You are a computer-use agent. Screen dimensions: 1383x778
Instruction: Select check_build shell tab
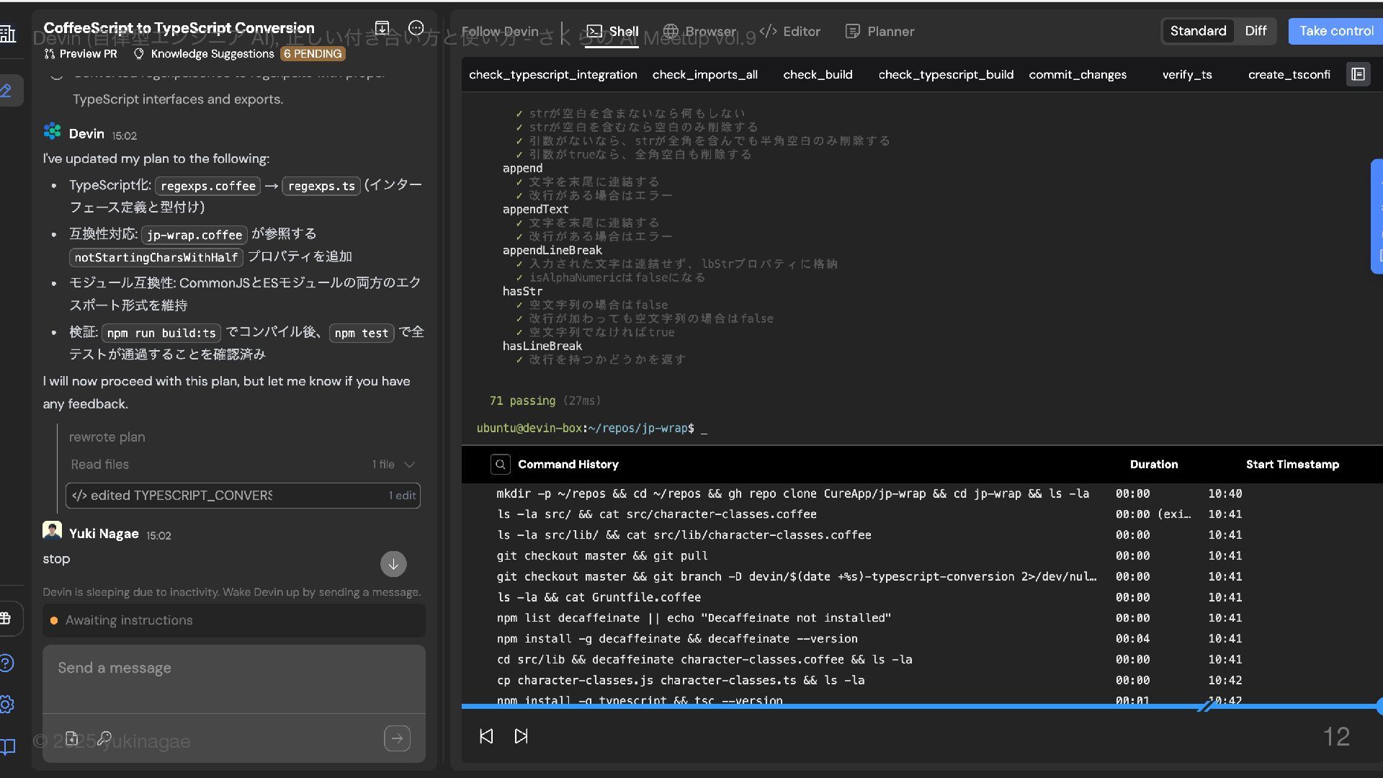click(818, 75)
